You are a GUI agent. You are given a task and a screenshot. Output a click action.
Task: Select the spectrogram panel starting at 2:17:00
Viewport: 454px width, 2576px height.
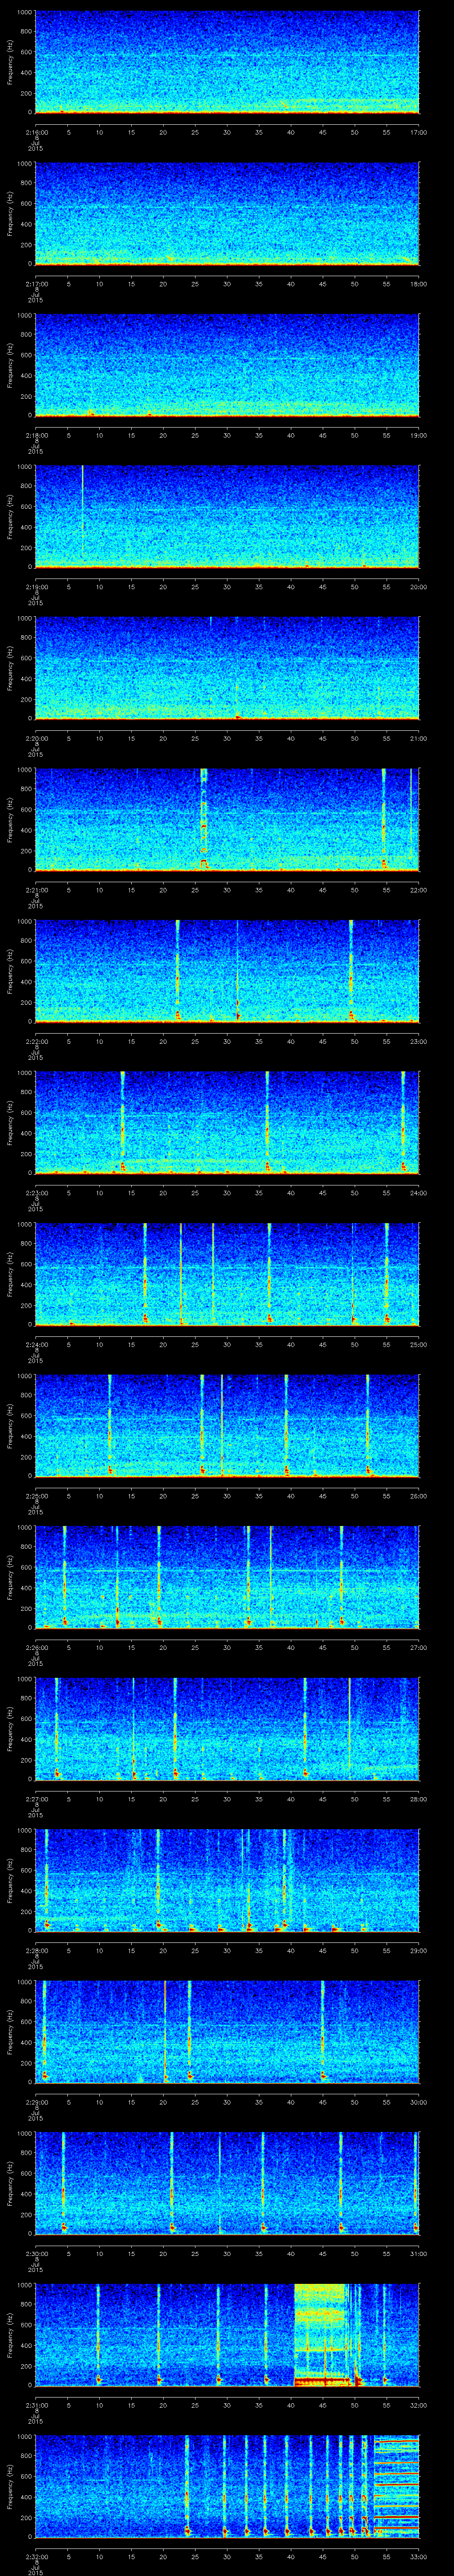[227, 214]
